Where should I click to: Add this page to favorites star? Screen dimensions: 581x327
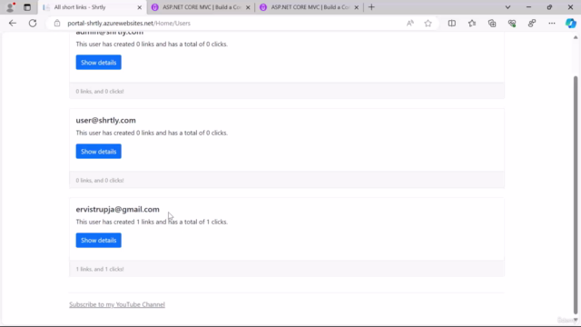point(428,23)
